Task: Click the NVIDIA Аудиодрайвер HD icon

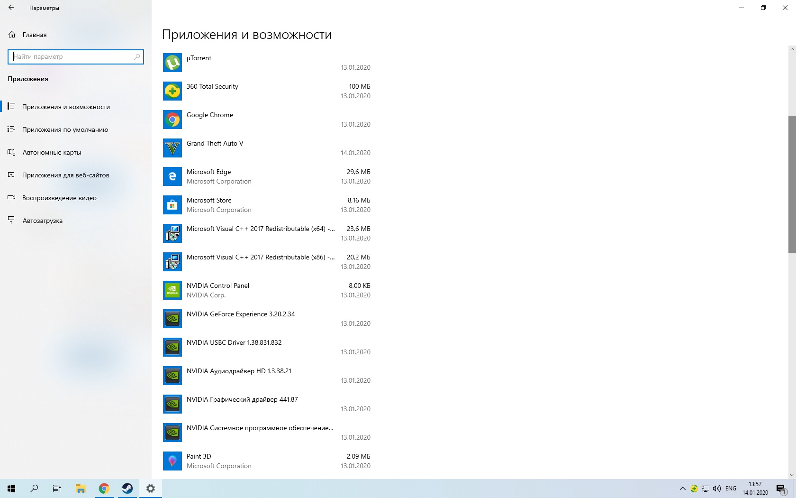Action: (x=172, y=376)
